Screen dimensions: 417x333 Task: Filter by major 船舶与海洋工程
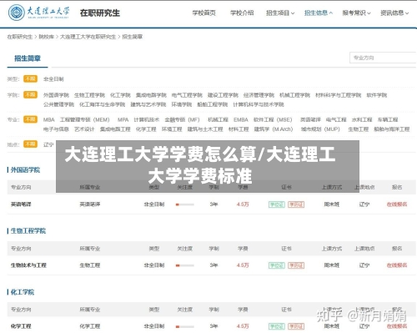[391, 129]
